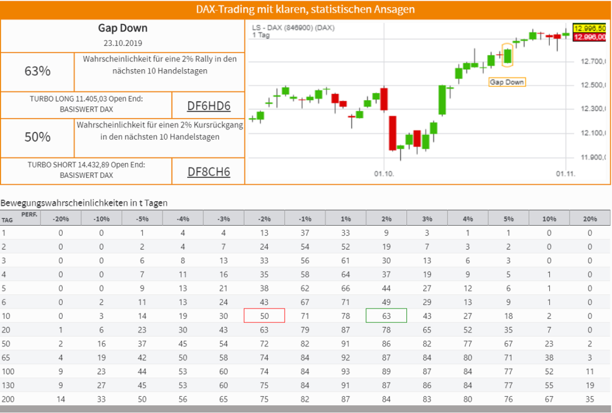Select the day 130 row label

8,386
